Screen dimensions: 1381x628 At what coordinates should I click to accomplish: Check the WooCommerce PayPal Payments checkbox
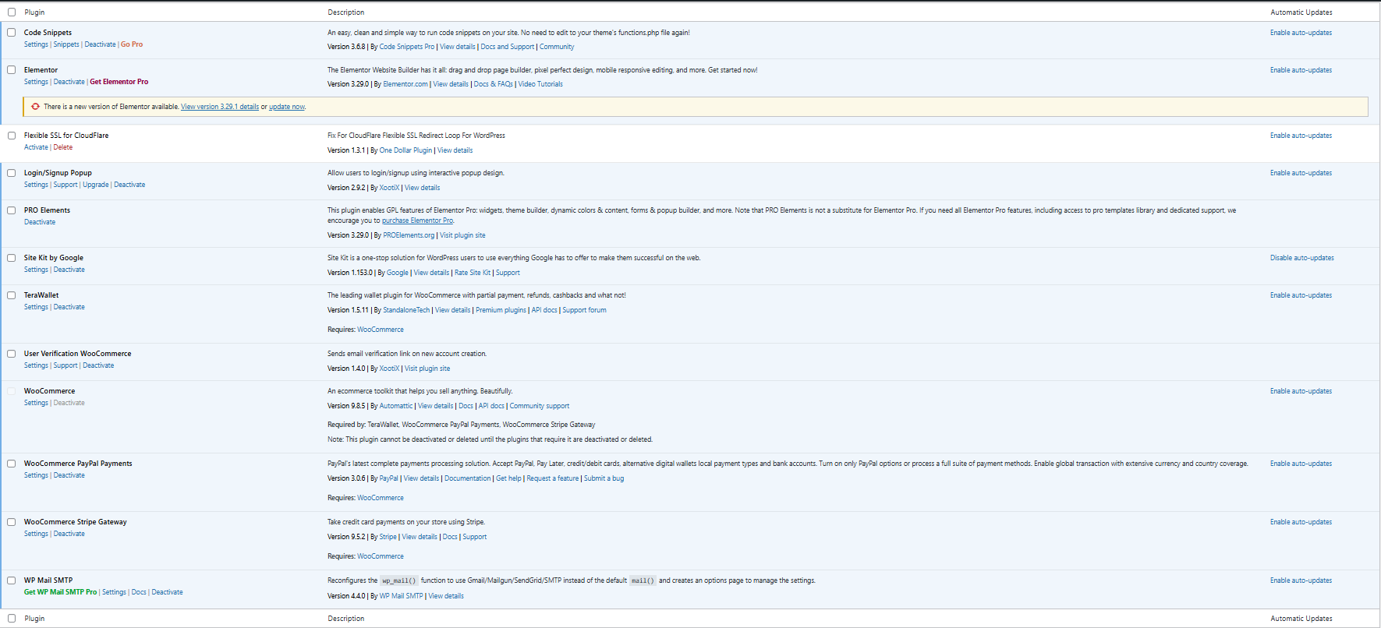[x=12, y=464]
